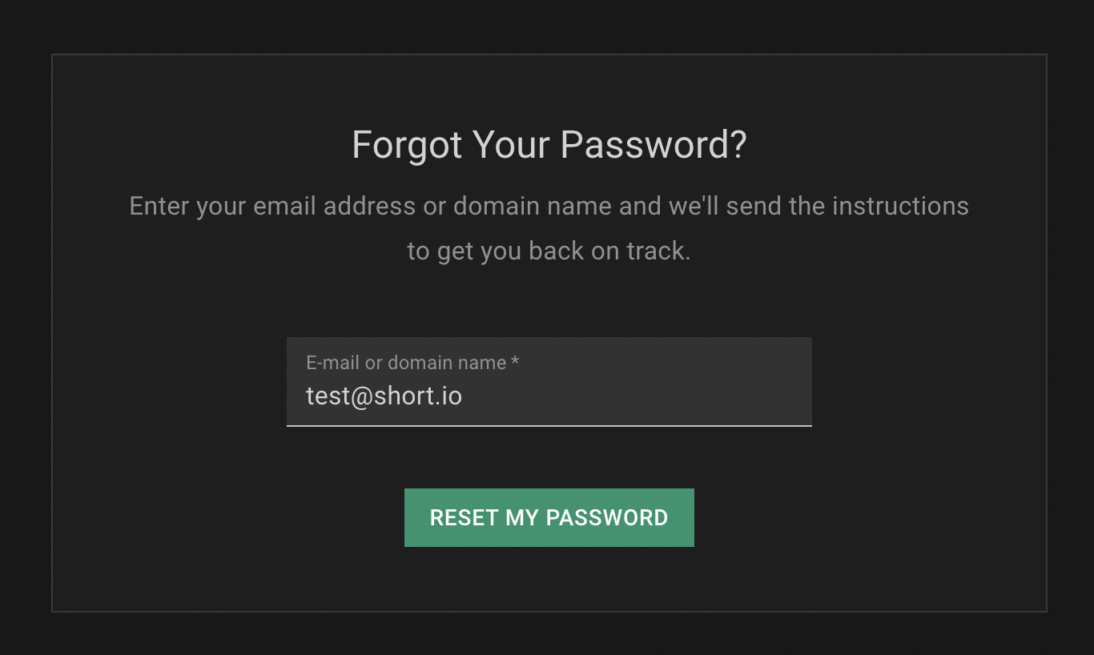
Task: Click the typed text test@short.io
Action: click(x=384, y=396)
